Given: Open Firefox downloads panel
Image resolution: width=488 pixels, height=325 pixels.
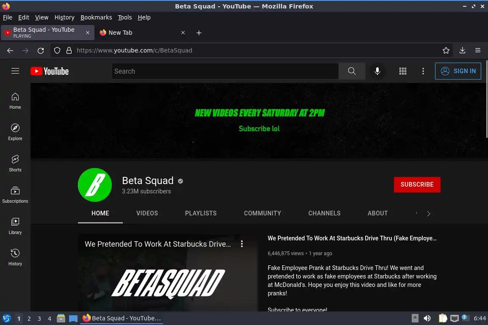Looking at the screenshot, I should point(462,50).
